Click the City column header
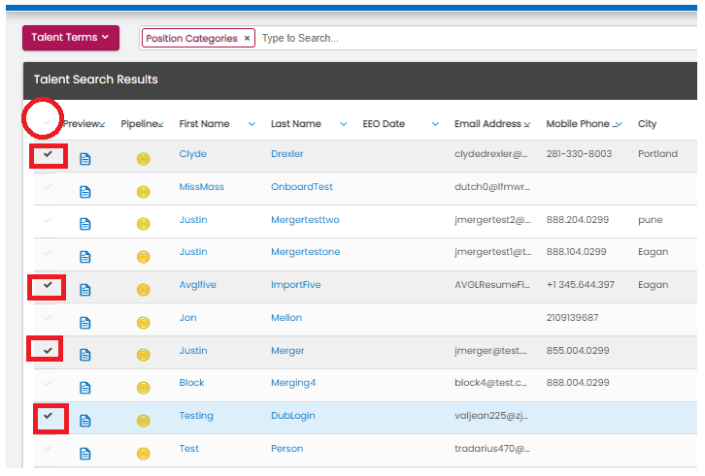The width and height of the screenshot is (705, 476). click(x=647, y=124)
